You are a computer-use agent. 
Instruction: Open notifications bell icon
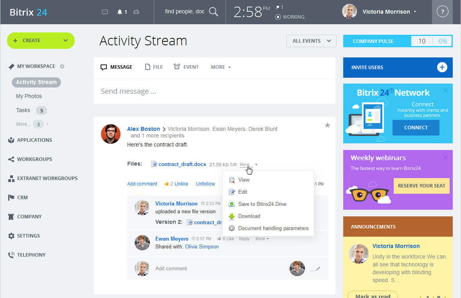[119, 12]
